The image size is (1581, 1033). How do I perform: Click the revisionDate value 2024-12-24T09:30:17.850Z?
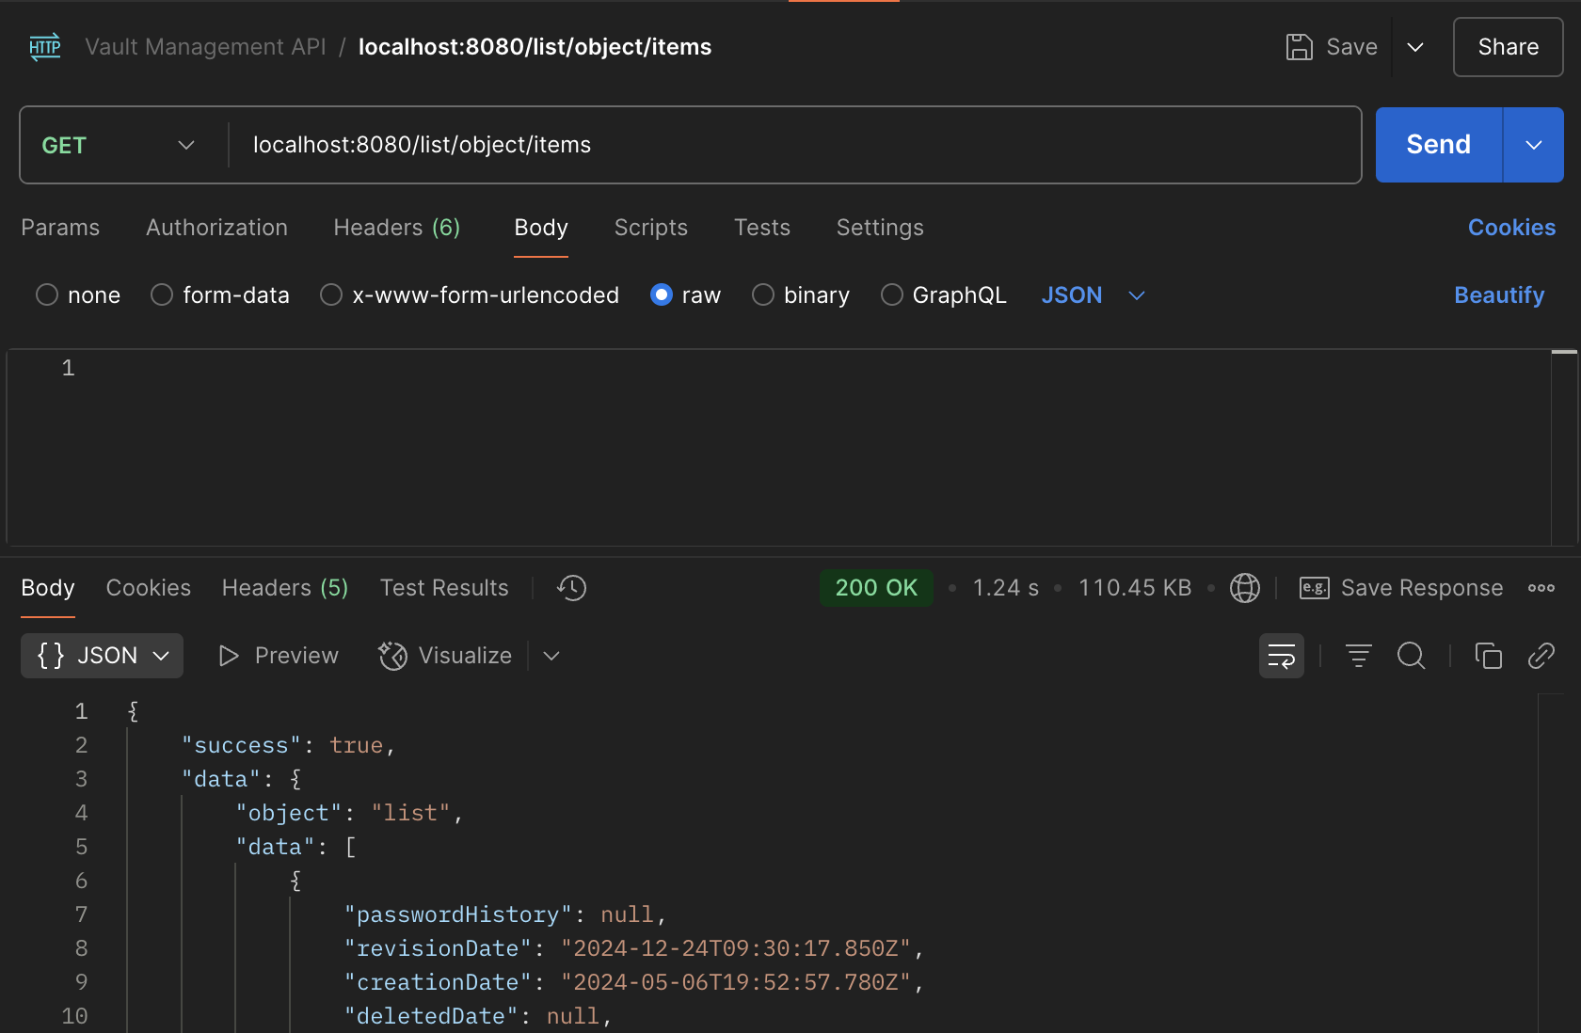pyautogui.click(x=736, y=948)
